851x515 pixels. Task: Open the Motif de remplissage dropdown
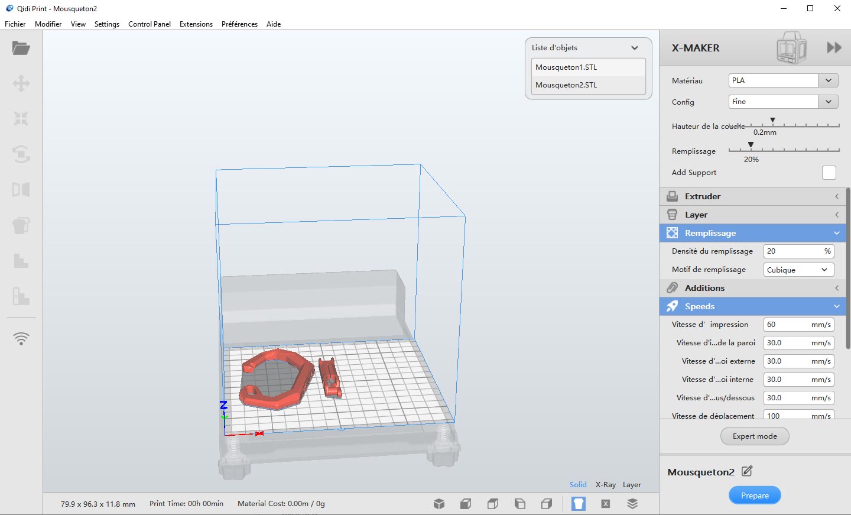[798, 270]
